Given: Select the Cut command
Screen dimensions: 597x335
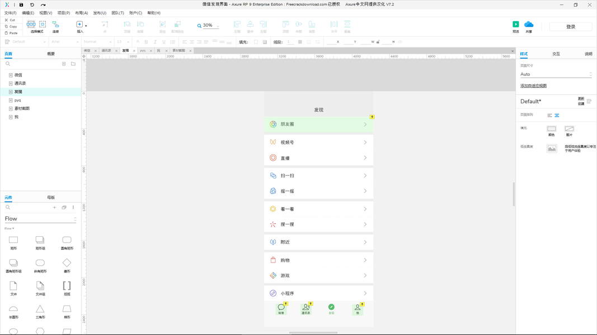Looking at the screenshot, I should click(x=10, y=20).
